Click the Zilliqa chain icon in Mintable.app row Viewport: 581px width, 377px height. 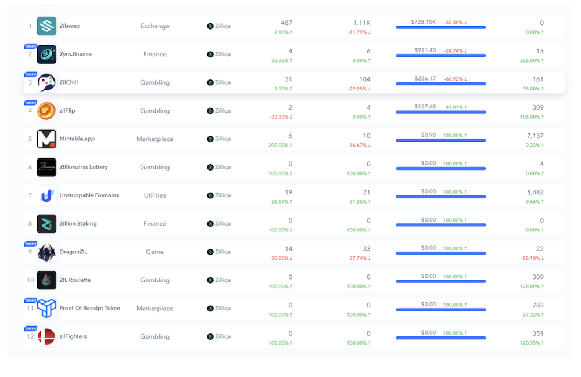(210, 139)
